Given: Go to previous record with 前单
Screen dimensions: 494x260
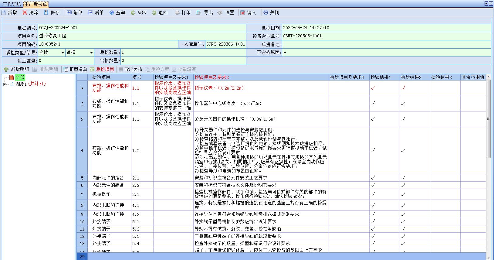Looking at the screenshot, I should 69,12.
